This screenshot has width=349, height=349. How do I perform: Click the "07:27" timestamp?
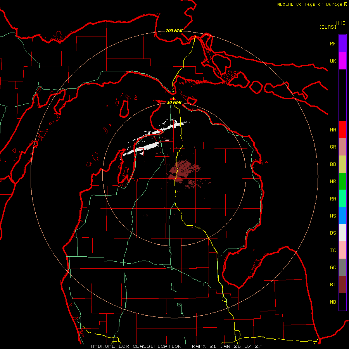[x=253, y=346]
